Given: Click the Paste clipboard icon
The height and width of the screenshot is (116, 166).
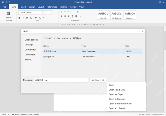Looking at the screenshot, I should pyautogui.click(x=8, y=13).
